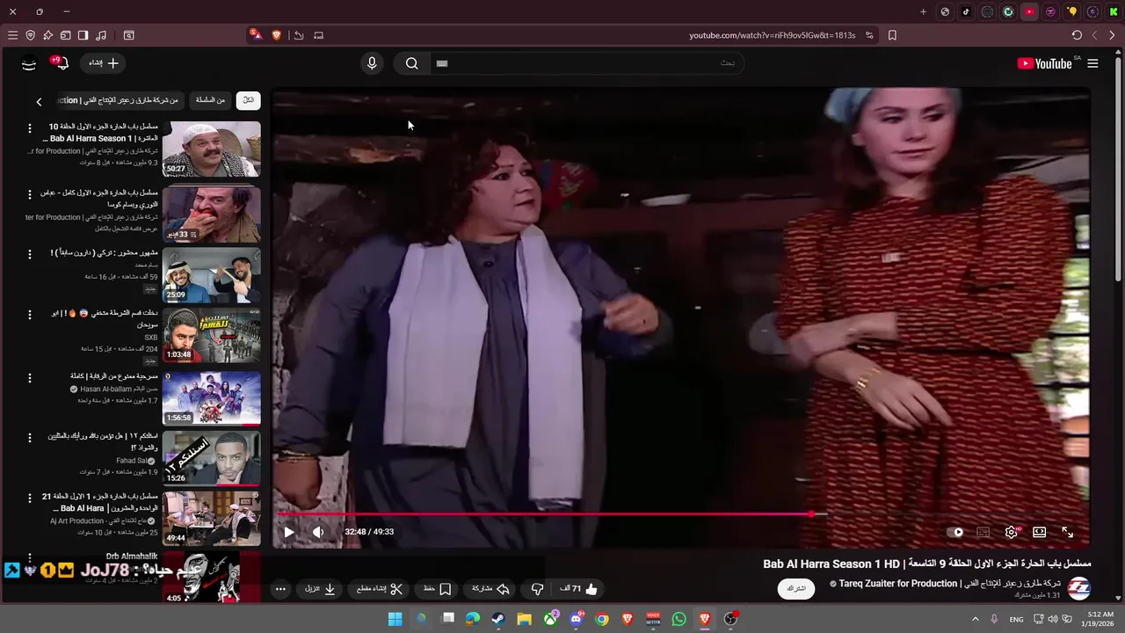The width and height of the screenshot is (1125, 633).
Task: Open the music note playlist icon
Action: (101, 35)
